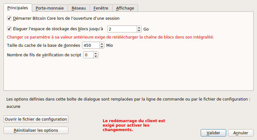The height and width of the screenshot is (140, 257).
Task: Decrease the block storage size in Go
Action: [x=139, y=31]
